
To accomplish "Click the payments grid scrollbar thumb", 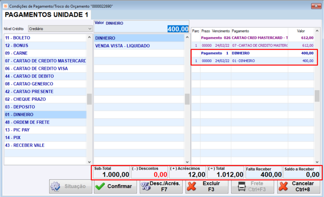I will (317, 96).
